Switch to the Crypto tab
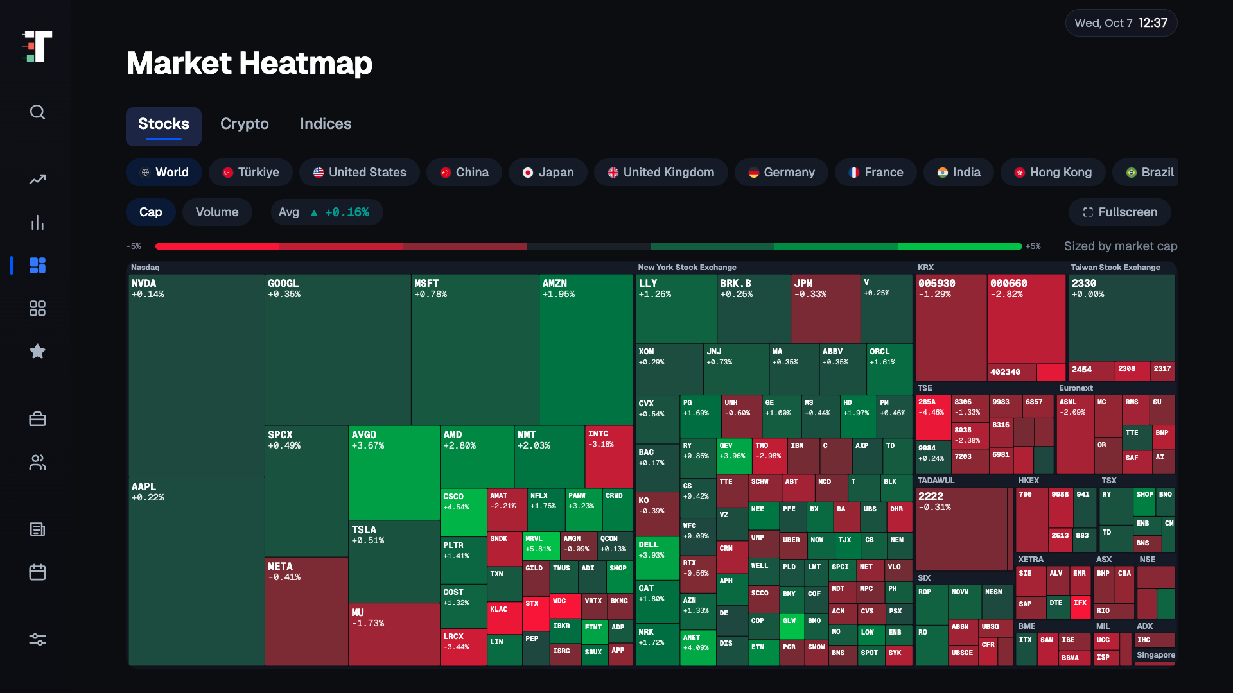 tap(245, 124)
